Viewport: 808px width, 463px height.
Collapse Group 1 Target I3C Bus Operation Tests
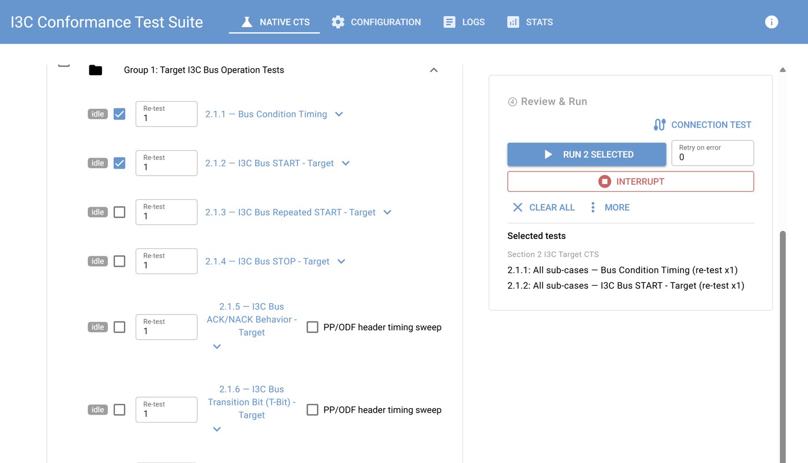tap(434, 70)
